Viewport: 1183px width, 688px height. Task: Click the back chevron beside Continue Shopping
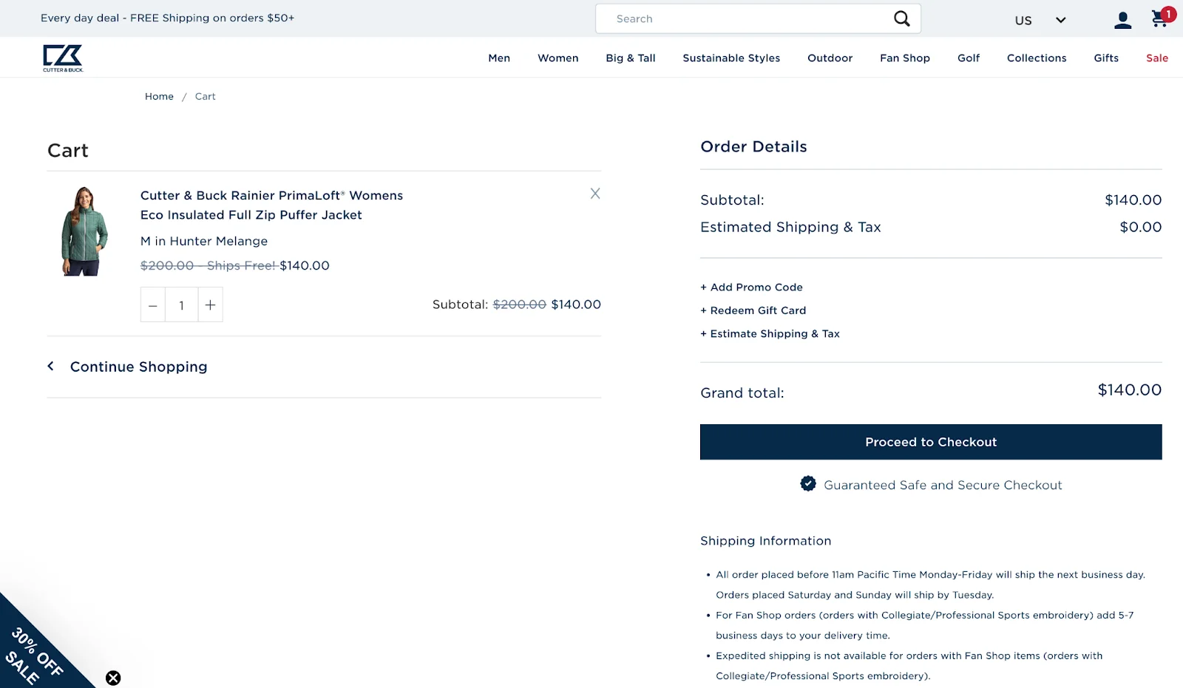click(51, 366)
